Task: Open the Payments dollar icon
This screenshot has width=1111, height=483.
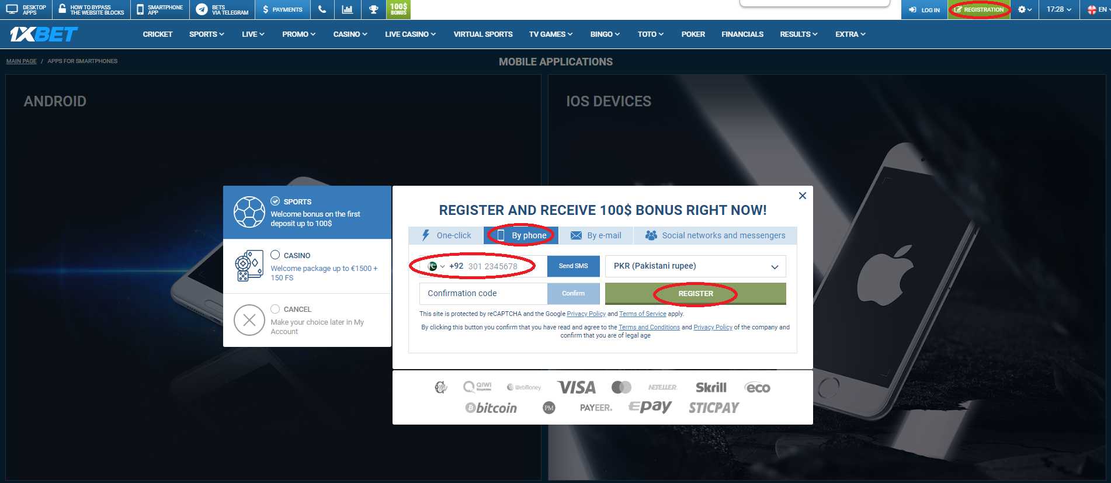Action: [x=266, y=9]
